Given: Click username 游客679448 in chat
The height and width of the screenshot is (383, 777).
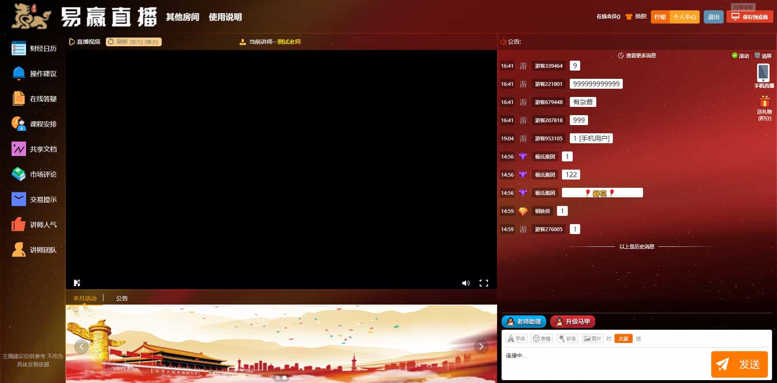Looking at the screenshot, I should (549, 102).
